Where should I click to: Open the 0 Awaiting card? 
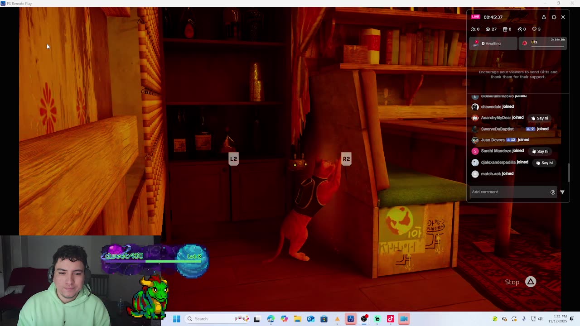[493, 43]
